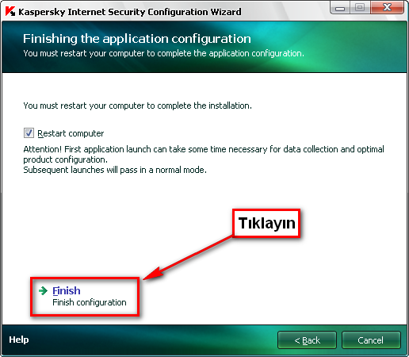
Task: Click the Subsequent launches sentence
Action: pos(115,170)
